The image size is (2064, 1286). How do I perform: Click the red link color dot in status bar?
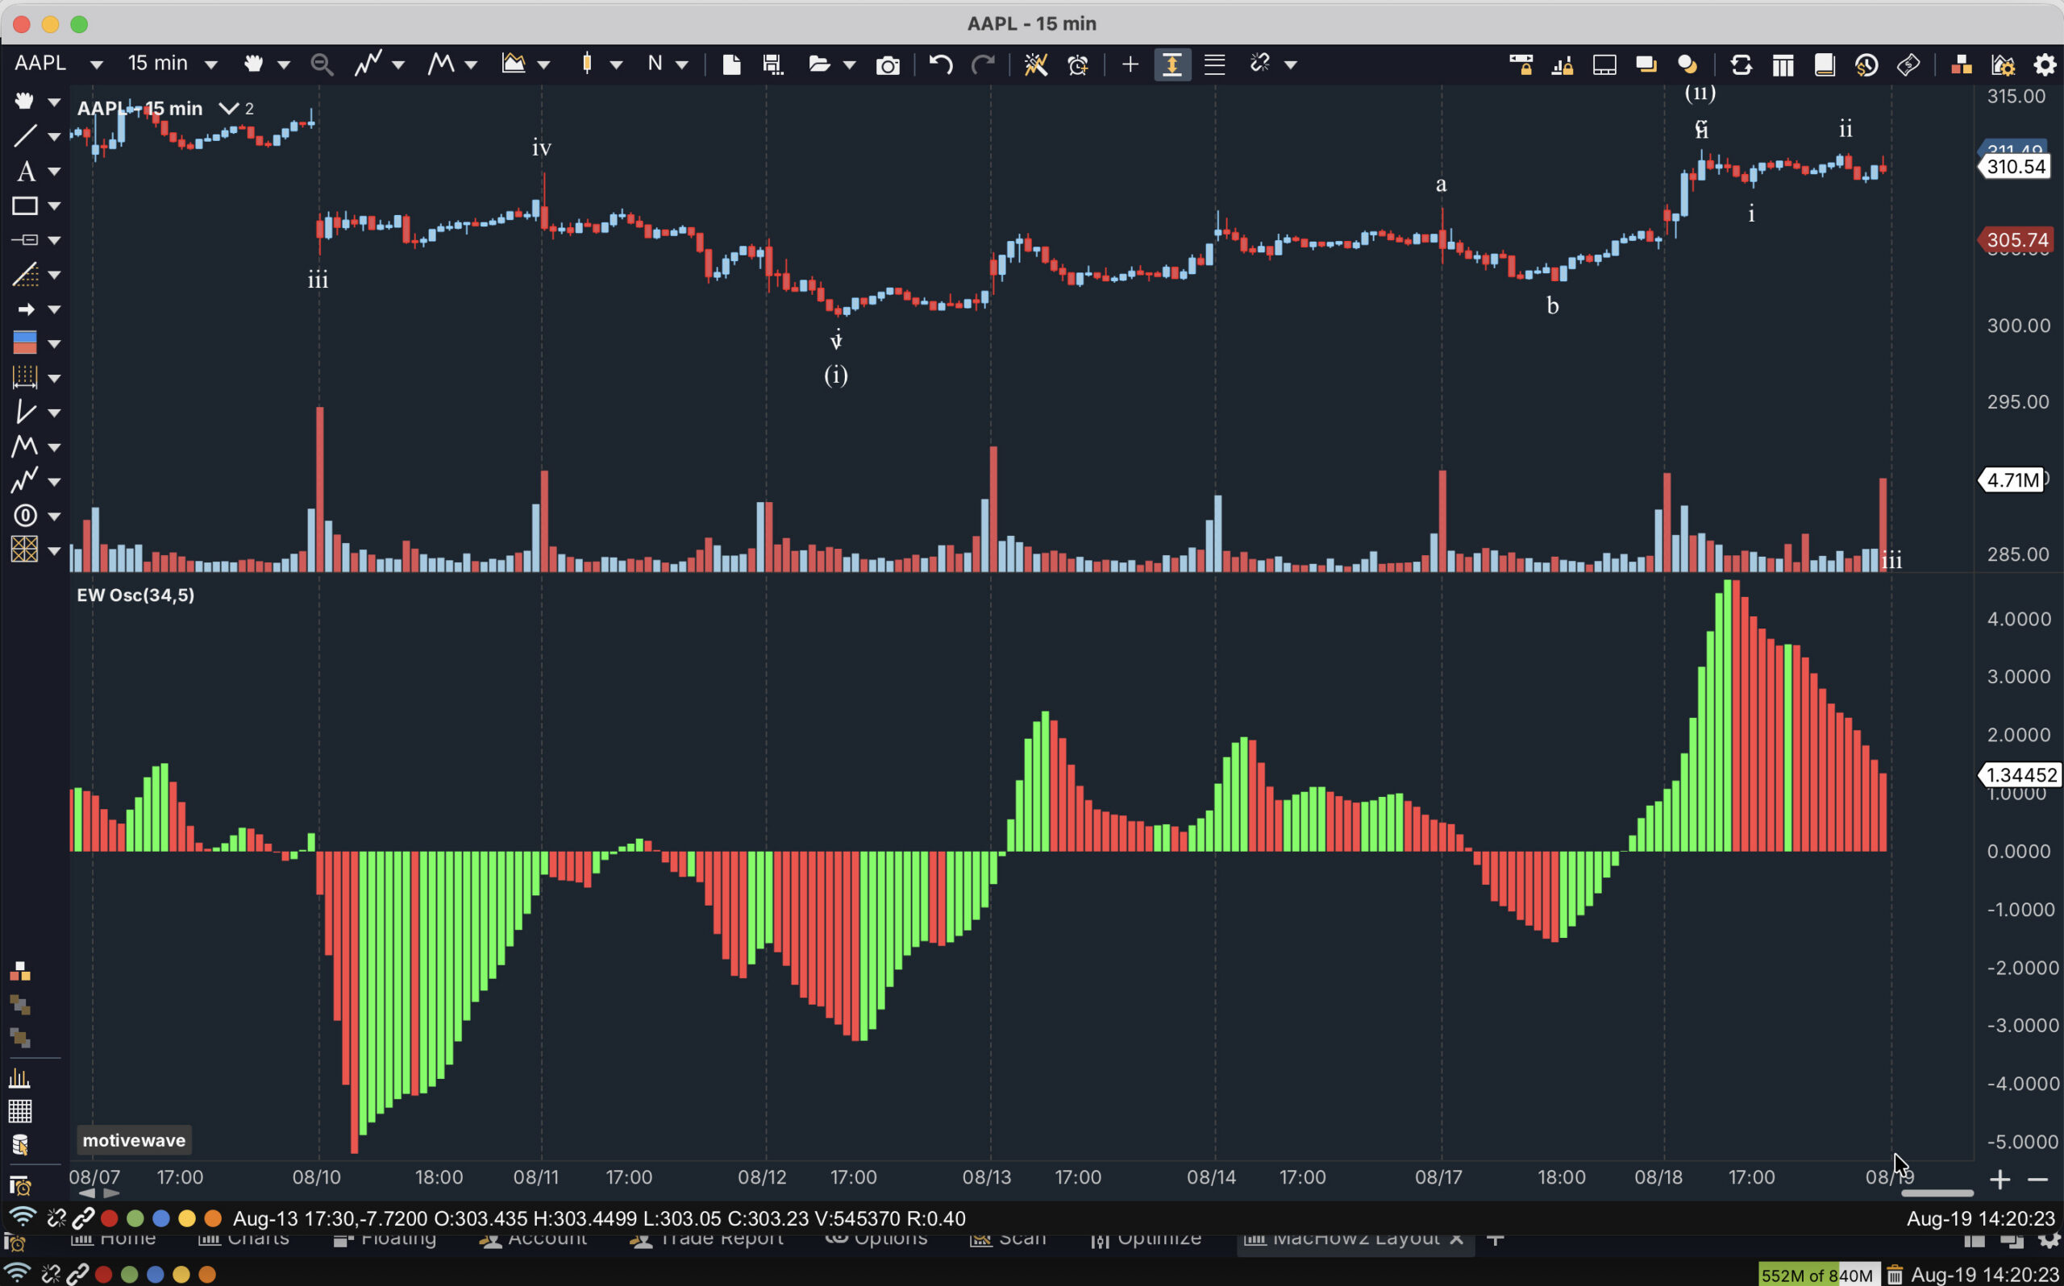tap(109, 1218)
